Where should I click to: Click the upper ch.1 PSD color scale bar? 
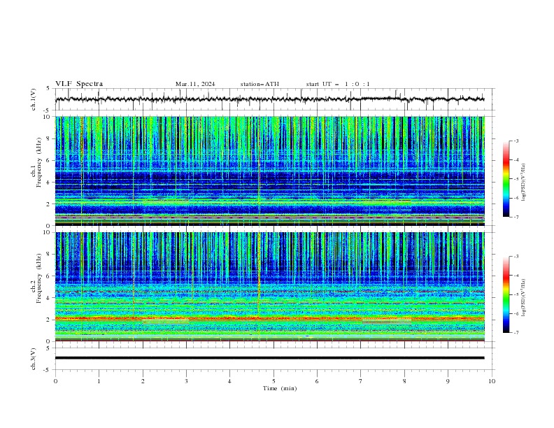coord(506,179)
